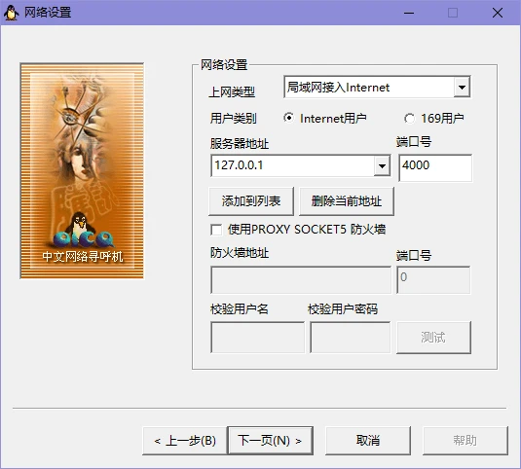Close the 网络设置 dialog window
Viewport: 521px width, 469px height.
point(497,13)
